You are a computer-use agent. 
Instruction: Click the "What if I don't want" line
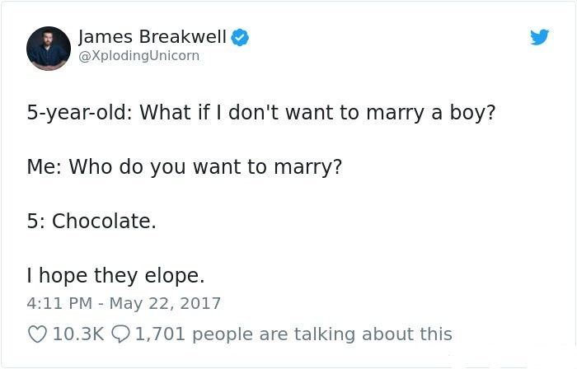[x=261, y=113]
